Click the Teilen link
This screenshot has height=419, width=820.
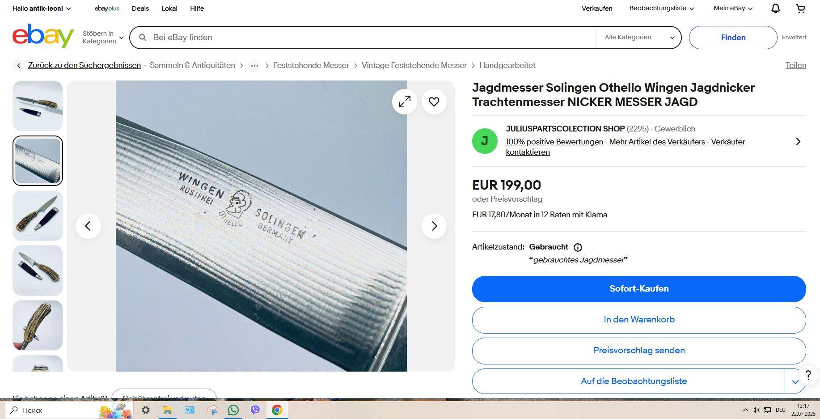click(796, 65)
